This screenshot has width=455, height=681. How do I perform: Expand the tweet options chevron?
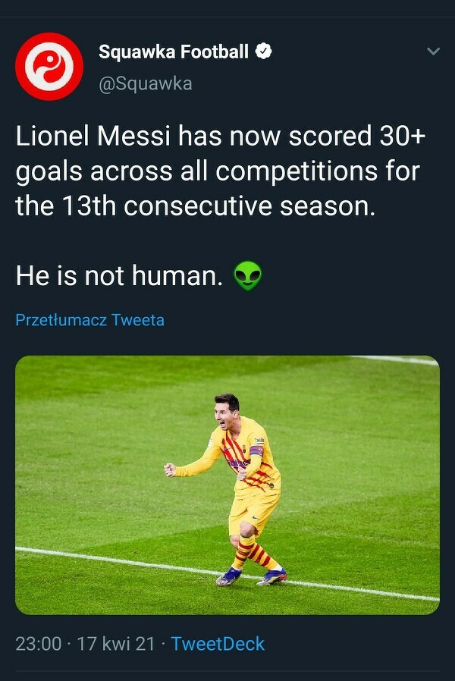(433, 52)
